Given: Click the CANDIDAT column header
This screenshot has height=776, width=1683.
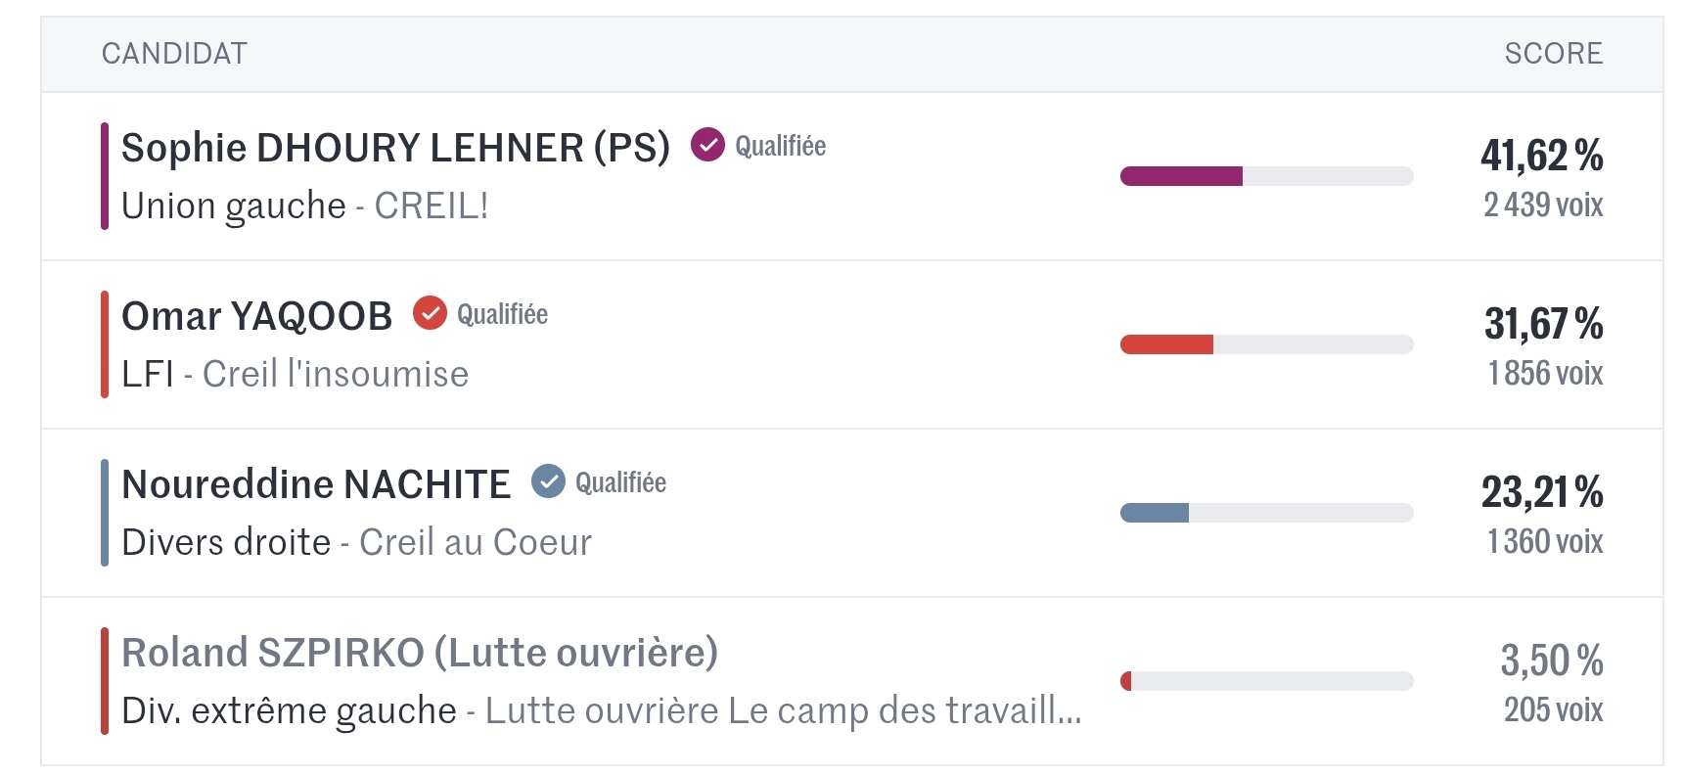Looking at the screenshot, I should pos(174,54).
